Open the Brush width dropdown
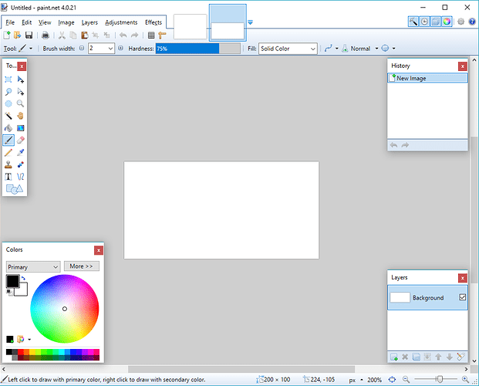Screen dimensions: 479x386 pyautogui.click(x=110, y=49)
